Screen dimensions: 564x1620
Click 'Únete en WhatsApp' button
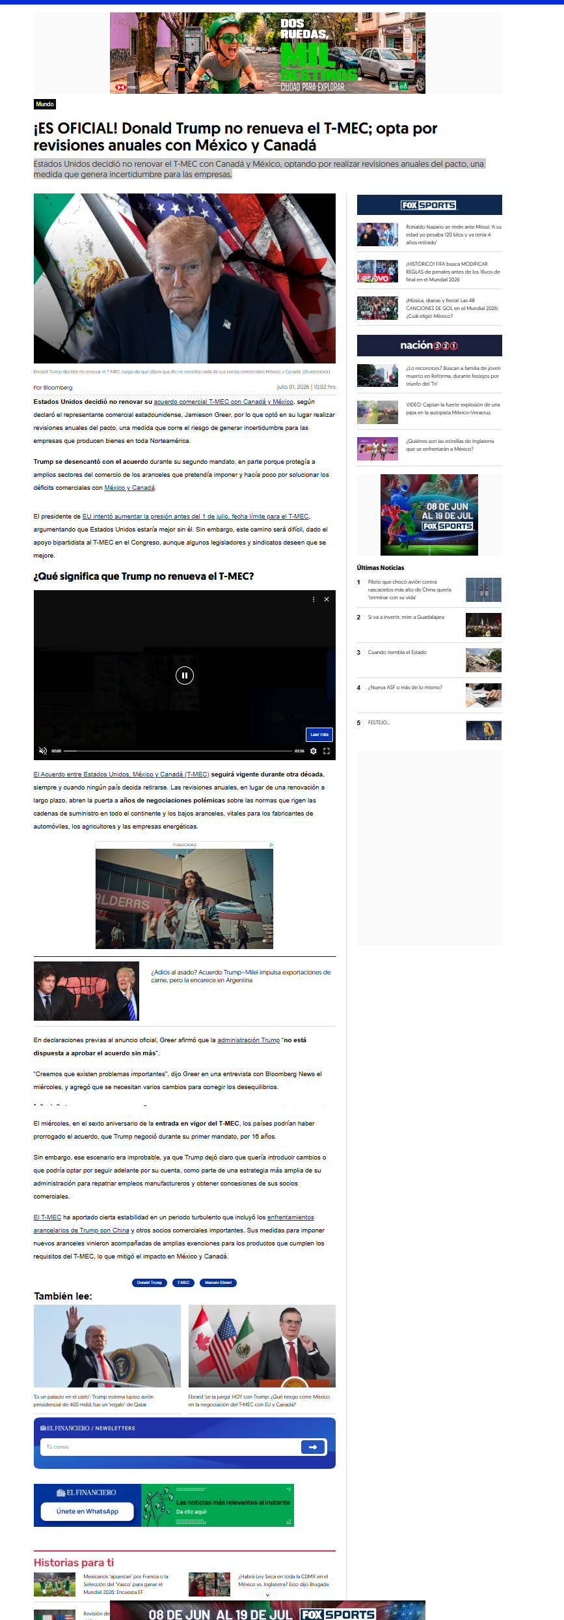87,1511
